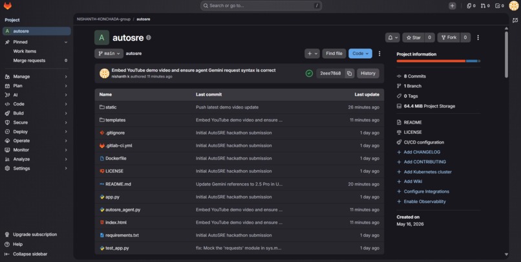
Task: Click the index.html file icon
Action: 102,222
